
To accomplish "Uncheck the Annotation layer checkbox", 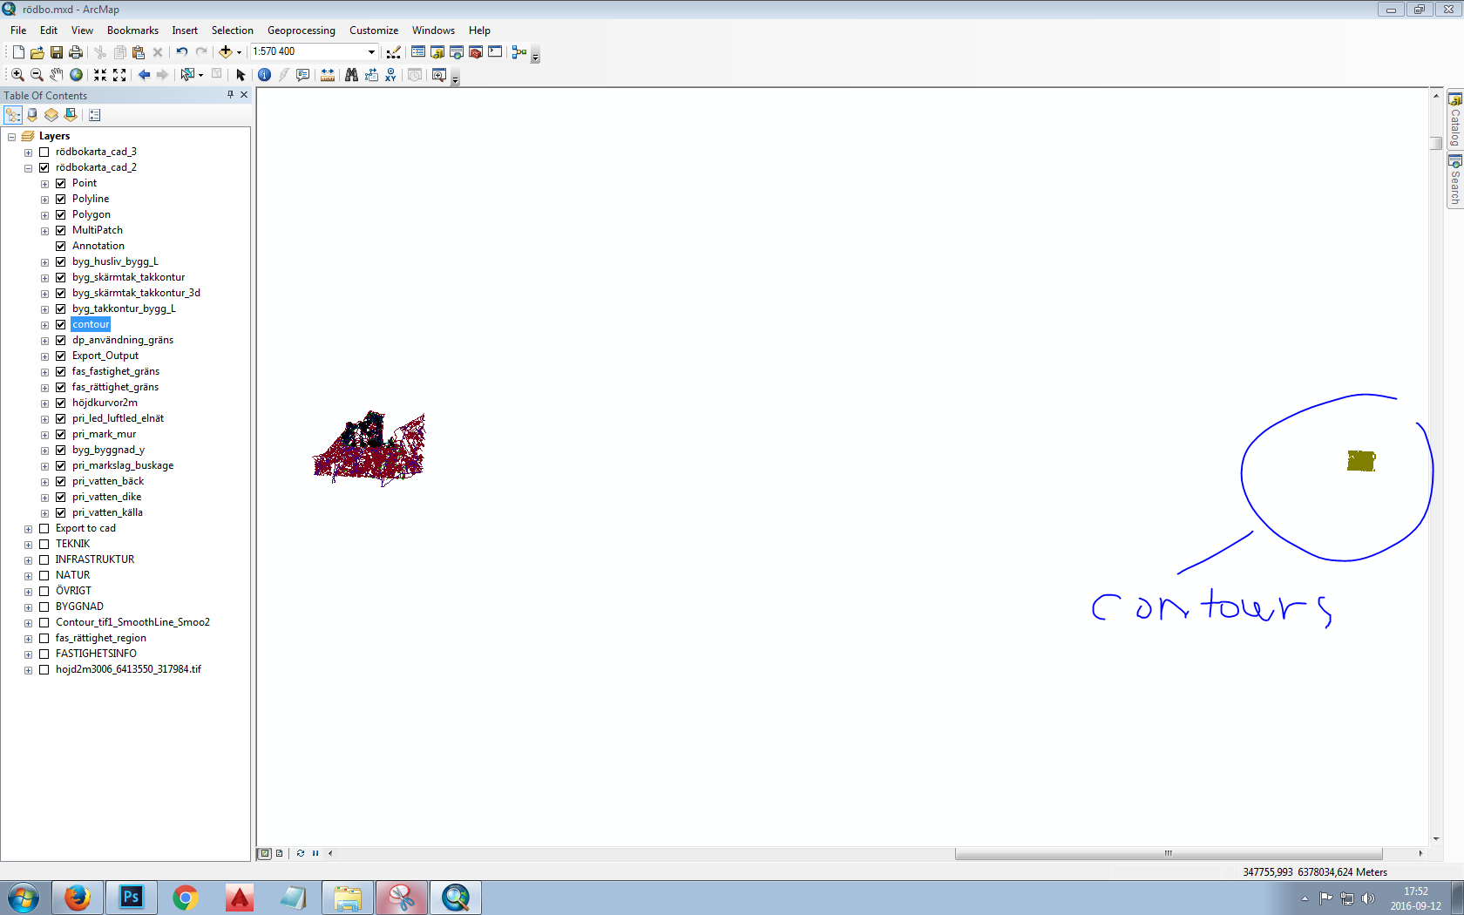I will click(61, 247).
